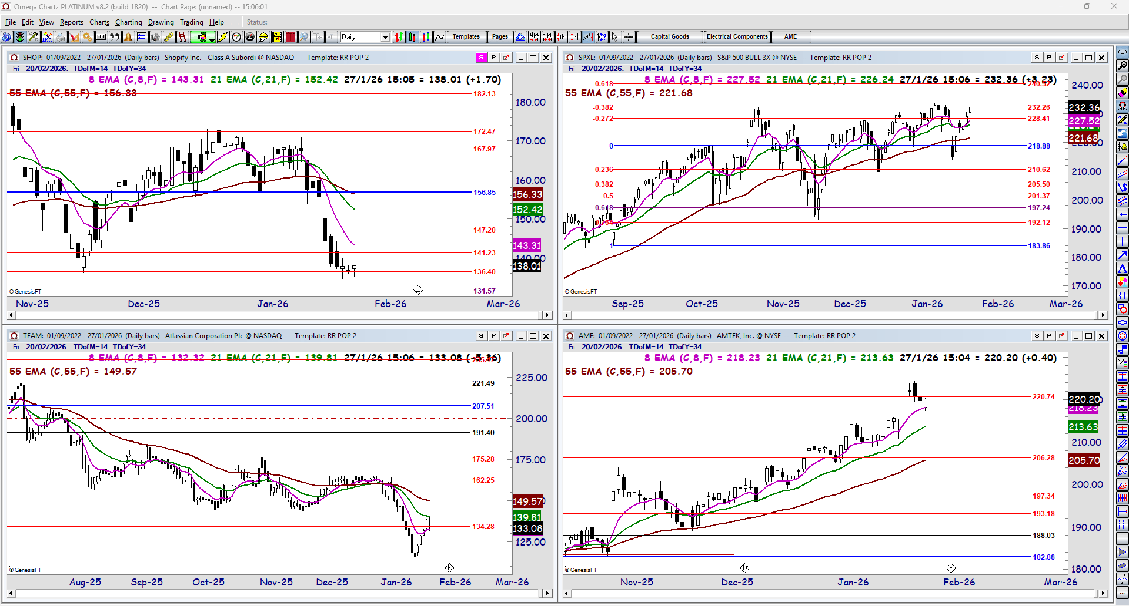
Task: Click the Pages button
Action: [500, 37]
